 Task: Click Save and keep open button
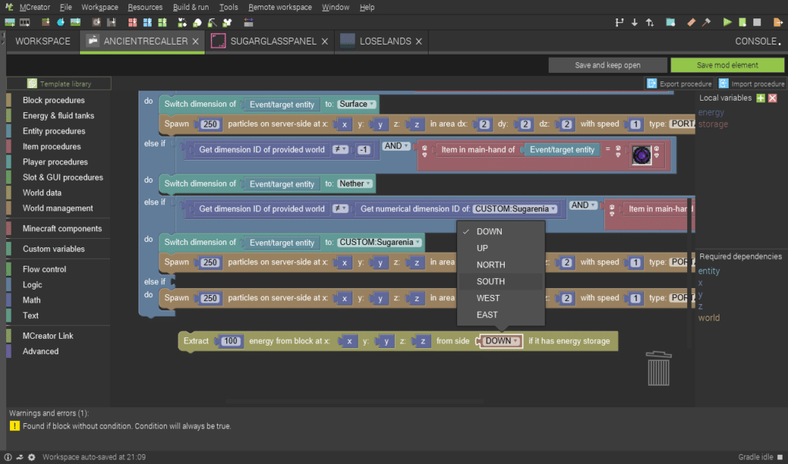pos(608,65)
